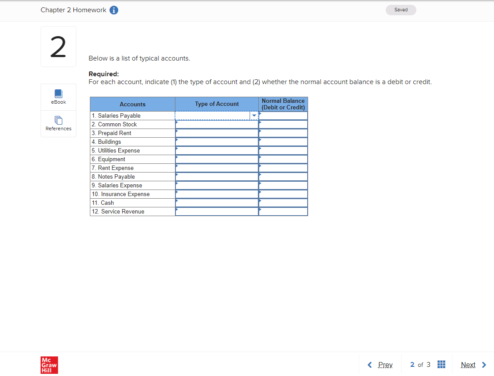Viewport: 494px width, 376px height.
Task: Click the 'Required:' heading text
Action: pos(104,74)
